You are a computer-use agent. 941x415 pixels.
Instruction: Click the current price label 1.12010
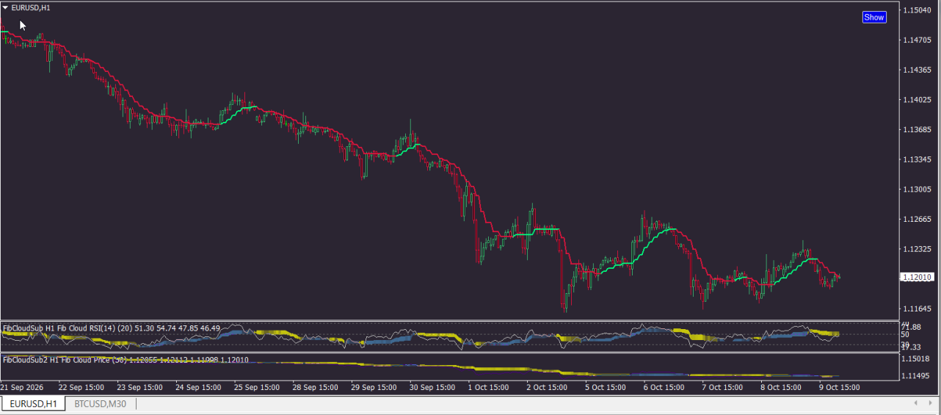pos(916,277)
